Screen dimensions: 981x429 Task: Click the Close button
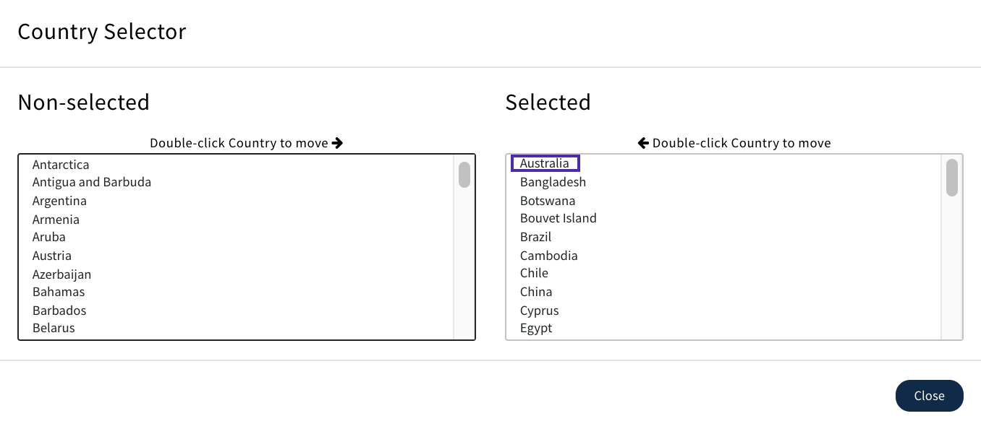coord(929,396)
